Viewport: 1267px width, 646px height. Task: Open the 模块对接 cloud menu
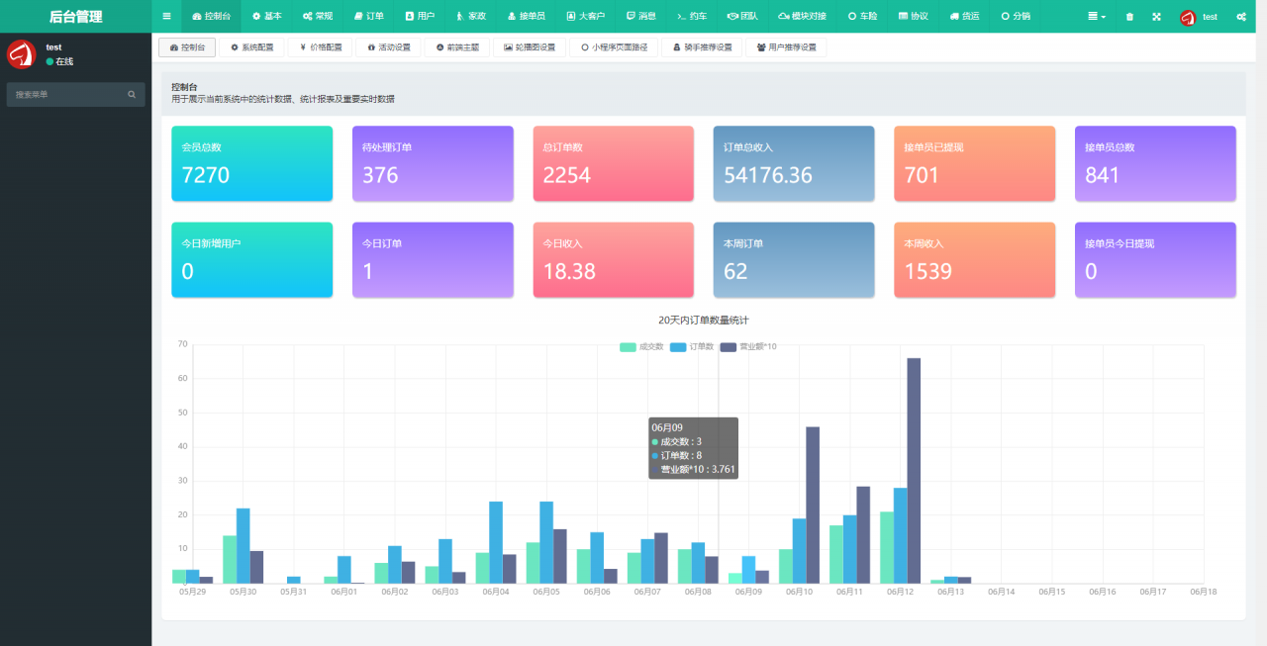(802, 17)
